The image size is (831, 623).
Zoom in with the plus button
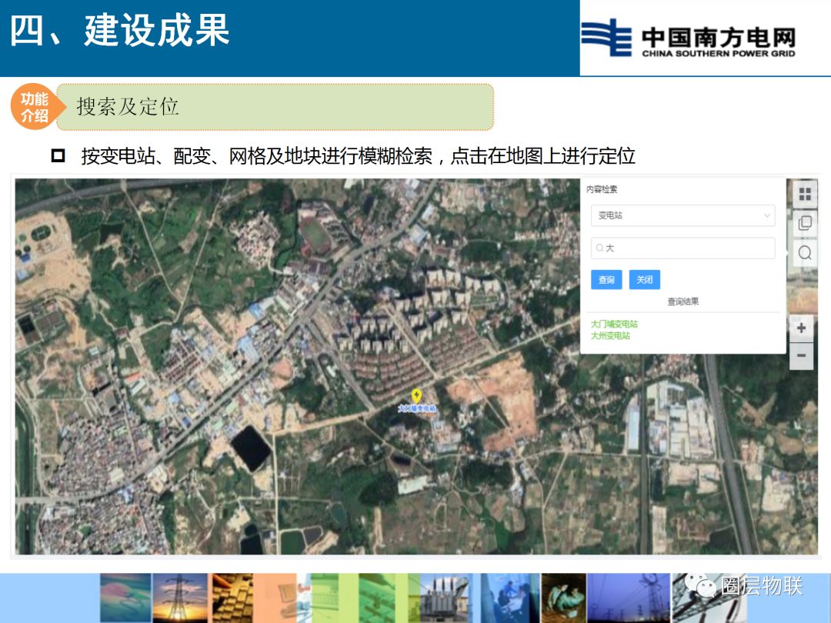[801, 328]
